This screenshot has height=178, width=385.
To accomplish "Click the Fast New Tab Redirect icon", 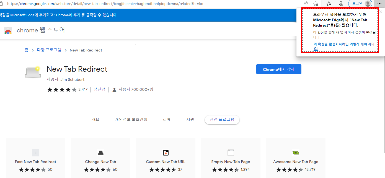I will tap(35, 153).
